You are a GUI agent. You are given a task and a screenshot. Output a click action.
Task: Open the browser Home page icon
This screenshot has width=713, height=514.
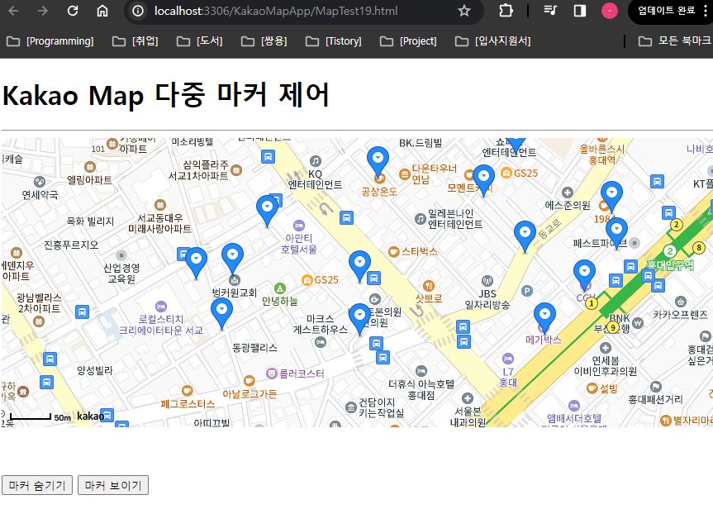pyautogui.click(x=102, y=11)
